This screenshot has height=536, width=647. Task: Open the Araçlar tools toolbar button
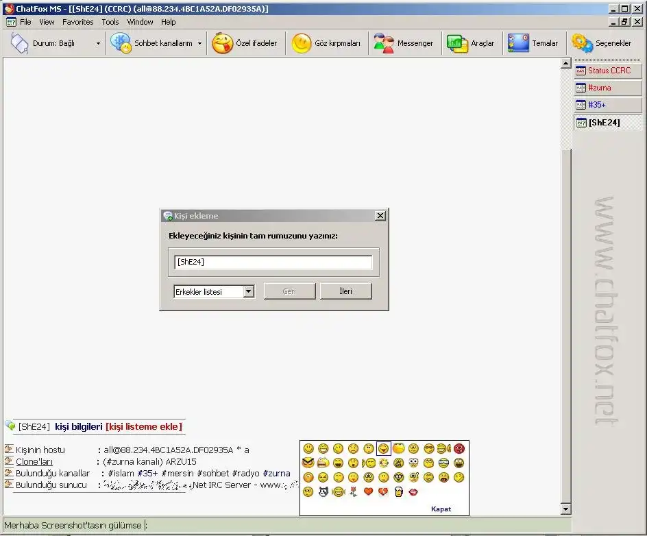pos(471,43)
